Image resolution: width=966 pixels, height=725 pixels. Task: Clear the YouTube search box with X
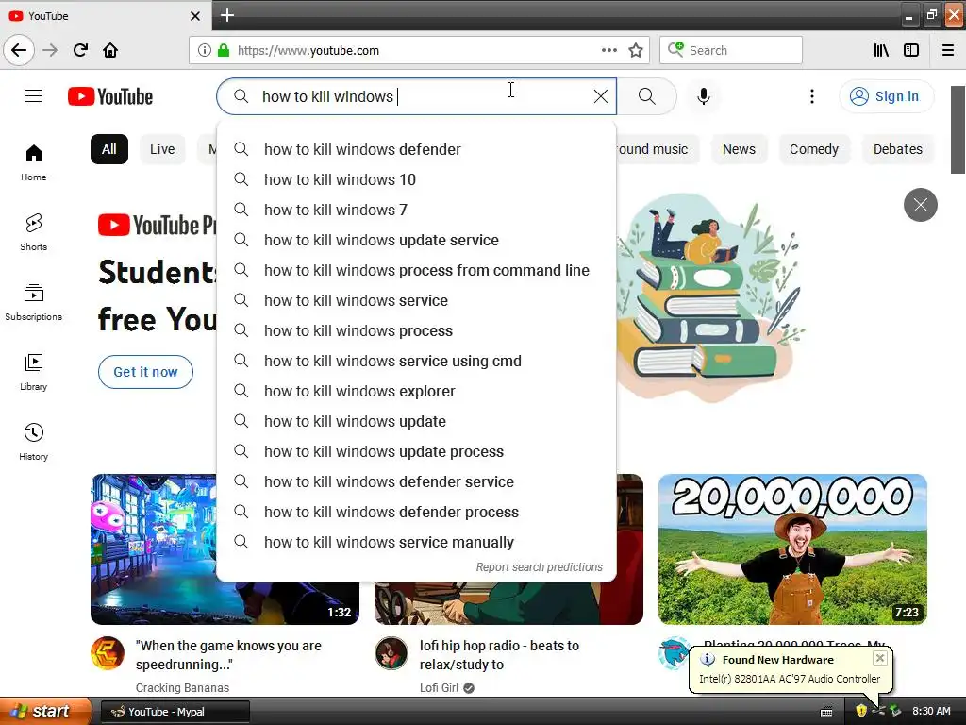[601, 96]
